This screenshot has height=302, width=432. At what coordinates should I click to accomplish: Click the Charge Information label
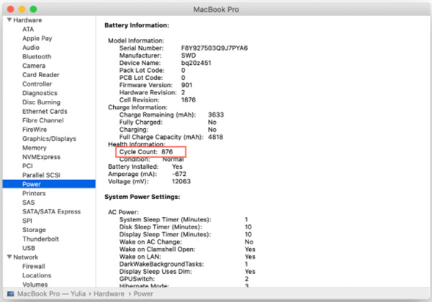[138, 107]
